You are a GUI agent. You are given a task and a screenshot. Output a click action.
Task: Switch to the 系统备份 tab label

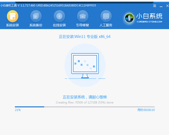(x=36, y=25)
